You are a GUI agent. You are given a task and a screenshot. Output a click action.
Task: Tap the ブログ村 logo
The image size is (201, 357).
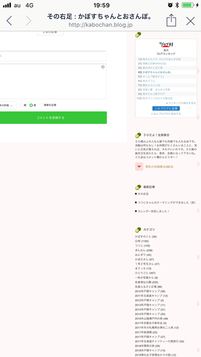pos(166,45)
